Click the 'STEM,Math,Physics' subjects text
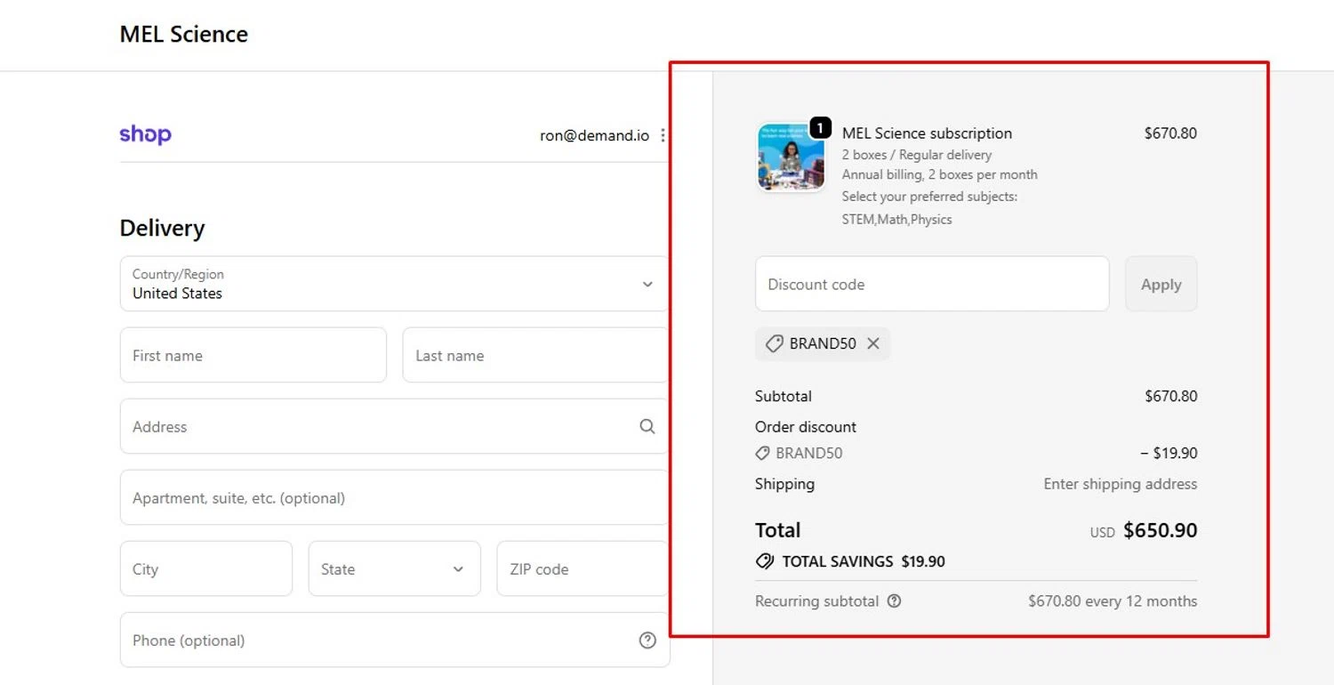The image size is (1334, 685). (x=896, y=219)
